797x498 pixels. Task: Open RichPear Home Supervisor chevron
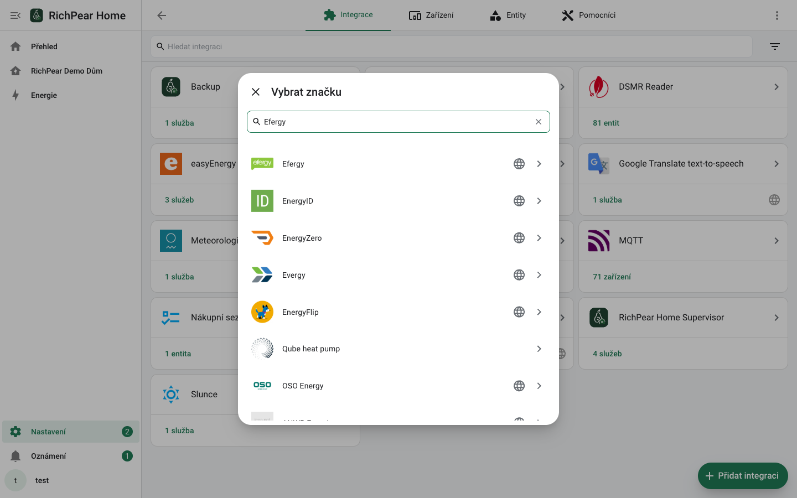tap(777, 318)
